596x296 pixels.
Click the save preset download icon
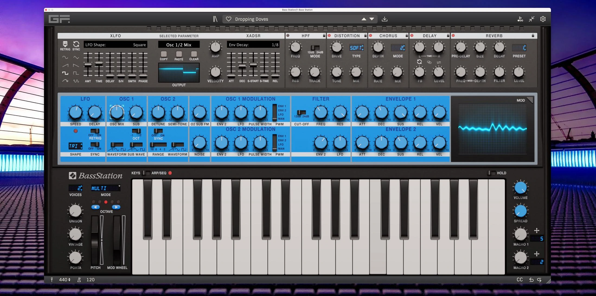[x=385, y=19]
